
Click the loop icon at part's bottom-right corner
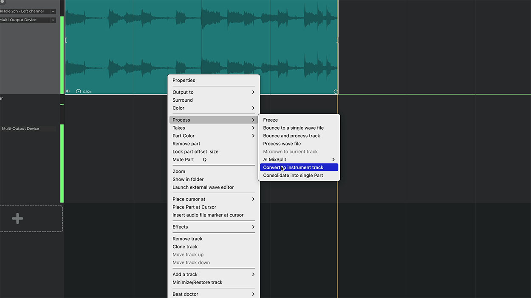335,92
